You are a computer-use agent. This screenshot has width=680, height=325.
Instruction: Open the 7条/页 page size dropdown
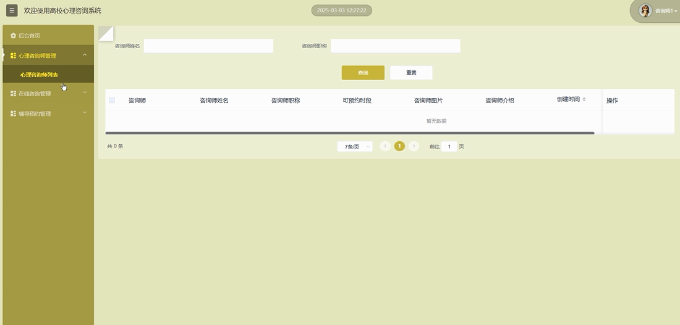click(x=355, y=147)
